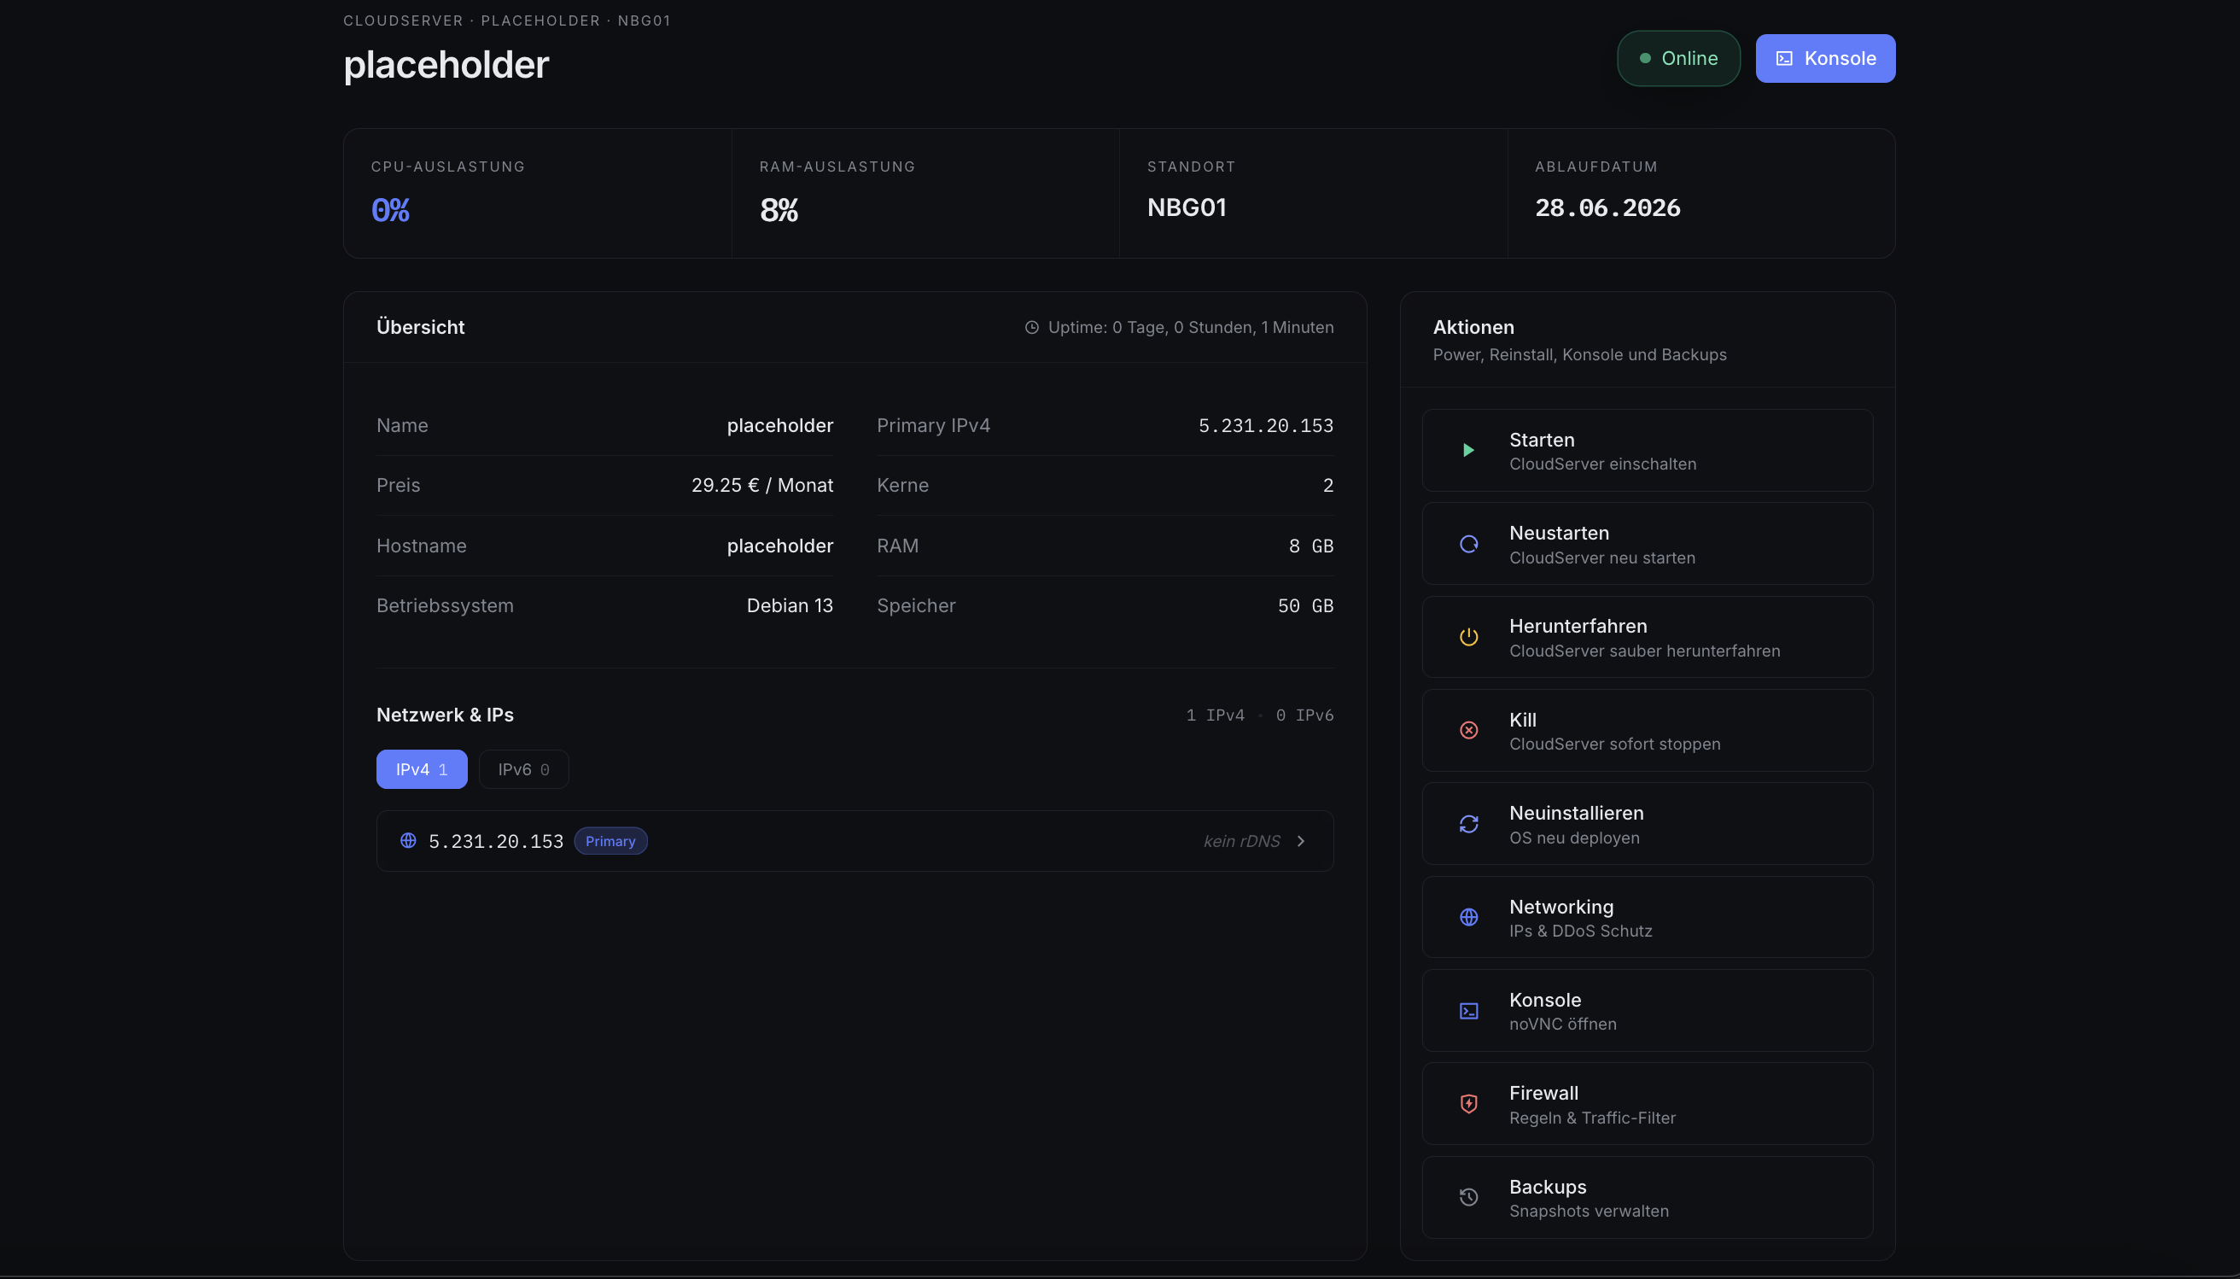Click the green dot in the Online status badge
2240x1279 pixels.
tap(1645, 59)
